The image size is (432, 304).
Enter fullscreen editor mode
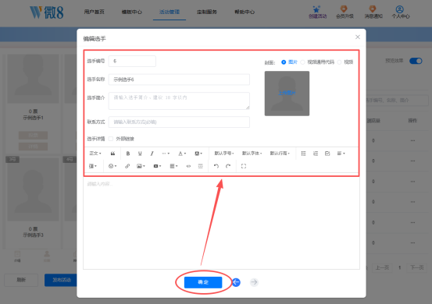pos(244,166)
